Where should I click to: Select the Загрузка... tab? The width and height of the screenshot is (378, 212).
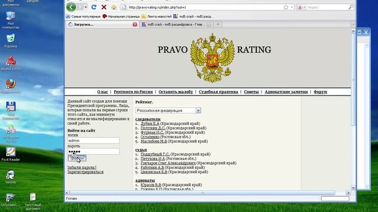pyautogui.click(x=102, y=24)
